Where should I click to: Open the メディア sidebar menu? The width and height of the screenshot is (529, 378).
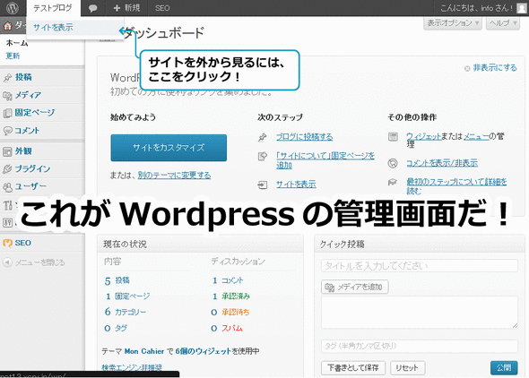coord(28,95)
